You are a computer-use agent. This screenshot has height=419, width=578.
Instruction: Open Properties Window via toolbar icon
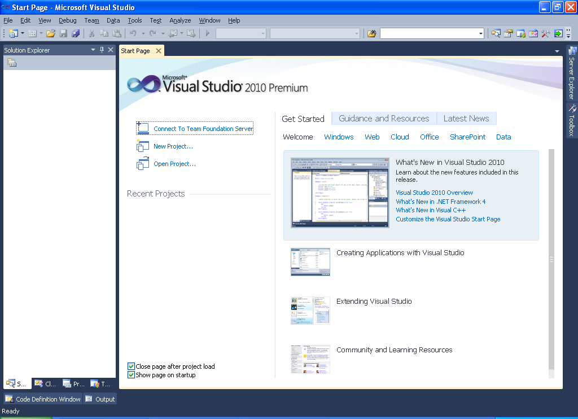tap(509, 33)
